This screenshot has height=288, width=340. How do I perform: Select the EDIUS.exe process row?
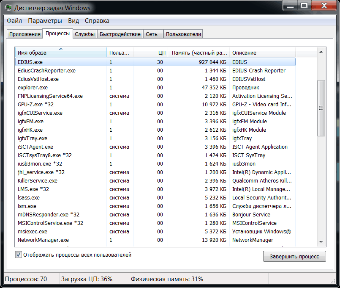[155, 62]
